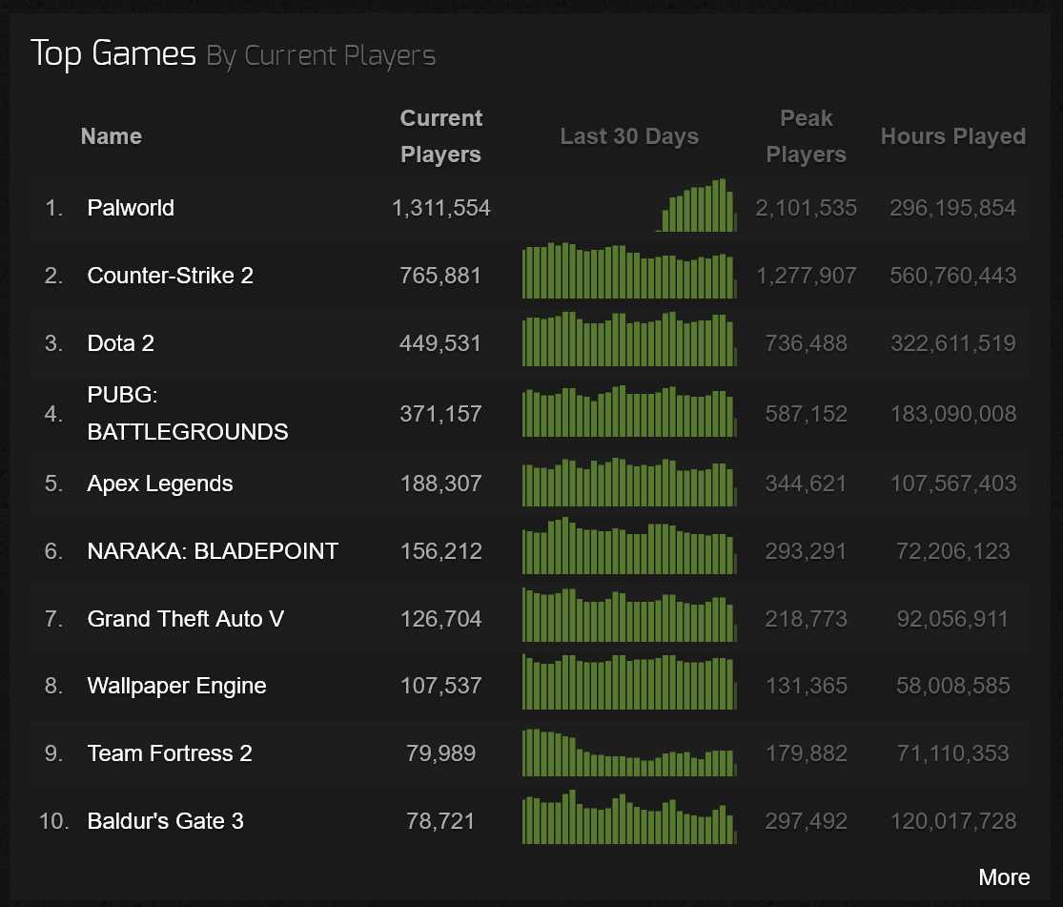
Task: Click Palworld's current players value 1,311,554
Action: pos(440,208)
